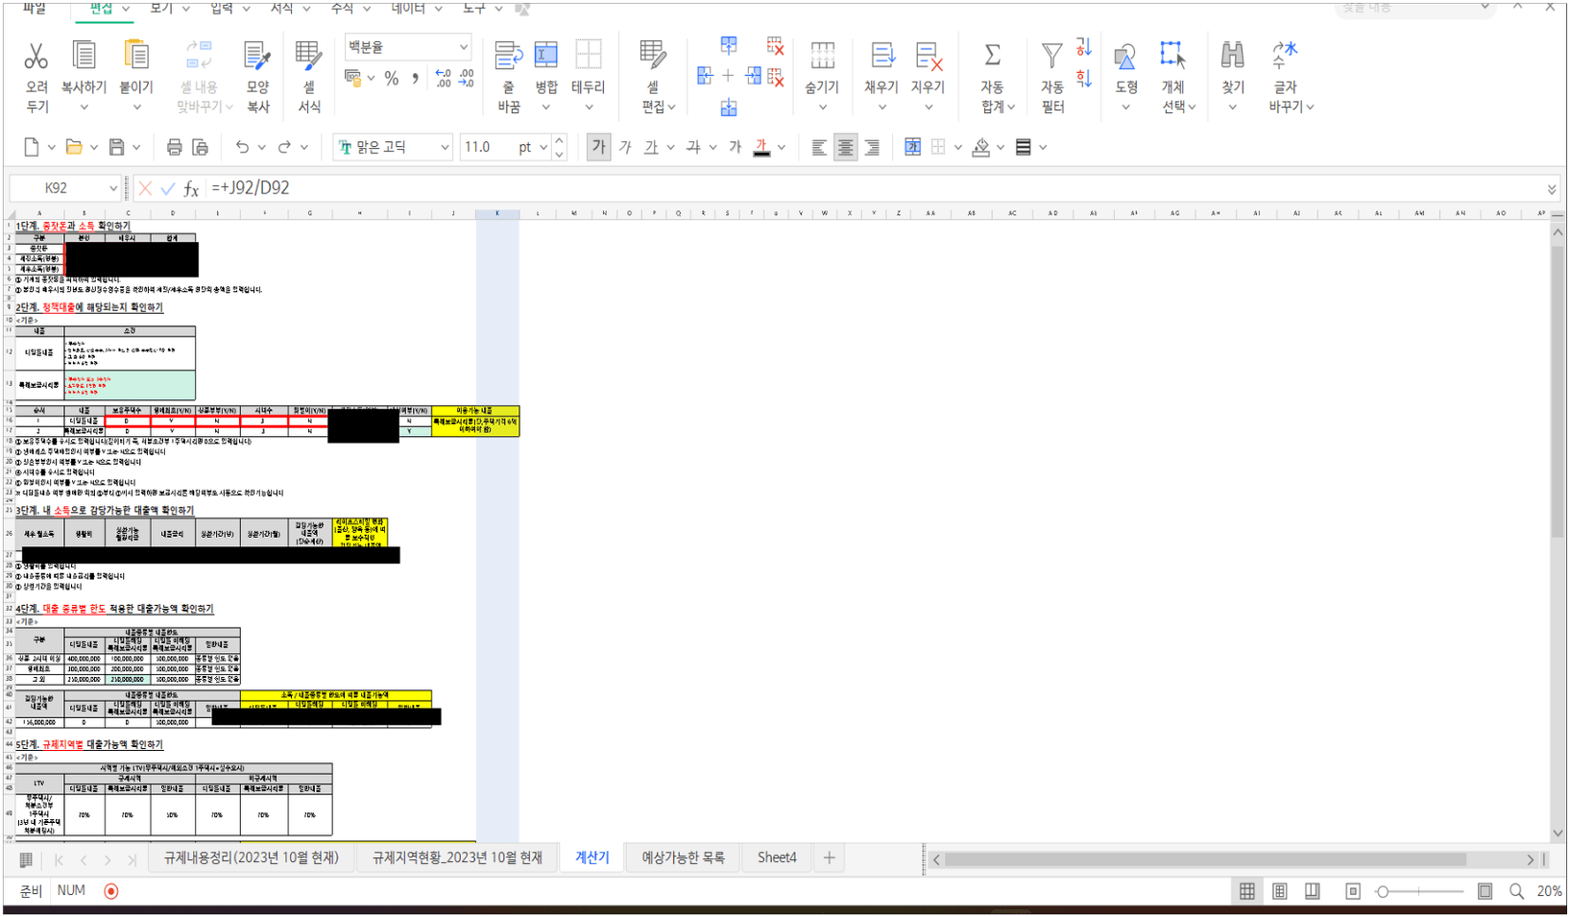Click the 병합 merge cells icon
Image resolution: width=1569 pixels, height=917 pixels.
(x=545, y=56)
